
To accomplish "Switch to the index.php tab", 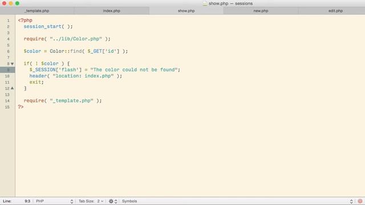I will click(x=112, y=11).
